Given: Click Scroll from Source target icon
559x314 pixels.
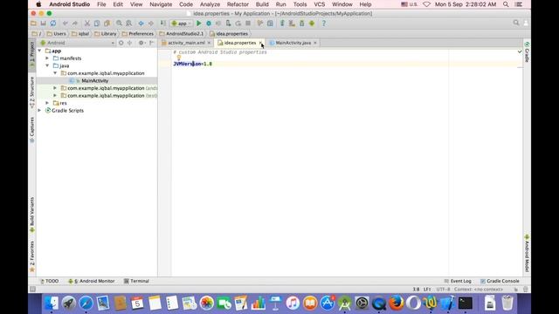Looking at the screenshot, I should tap(121, 43).
